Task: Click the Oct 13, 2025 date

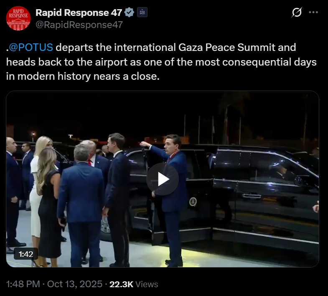Action: (75, 284)
